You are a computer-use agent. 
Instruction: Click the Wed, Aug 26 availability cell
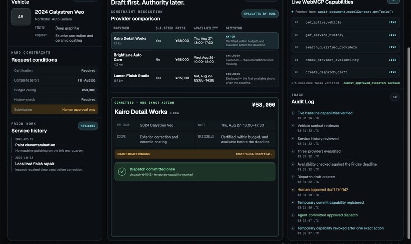pos(204,60)
